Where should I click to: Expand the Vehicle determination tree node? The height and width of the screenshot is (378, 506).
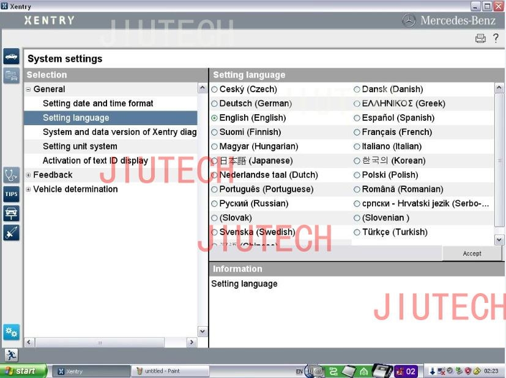(28, 189)
